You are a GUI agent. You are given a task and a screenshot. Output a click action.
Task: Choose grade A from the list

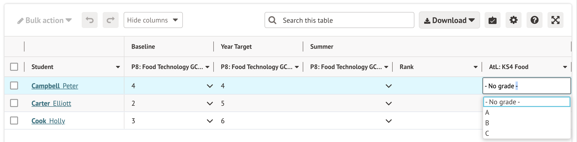point(487,112)
